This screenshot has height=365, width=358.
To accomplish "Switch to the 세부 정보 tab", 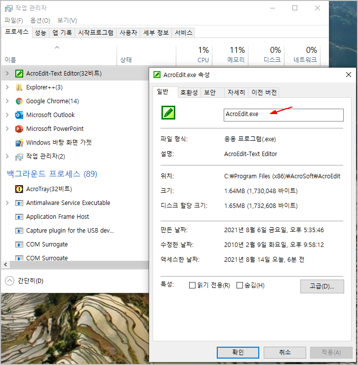I will point(156,33).
